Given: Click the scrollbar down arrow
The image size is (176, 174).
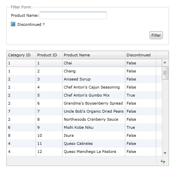Looking at the screenshot, I should pyautogui.click(x=165, y=153).
